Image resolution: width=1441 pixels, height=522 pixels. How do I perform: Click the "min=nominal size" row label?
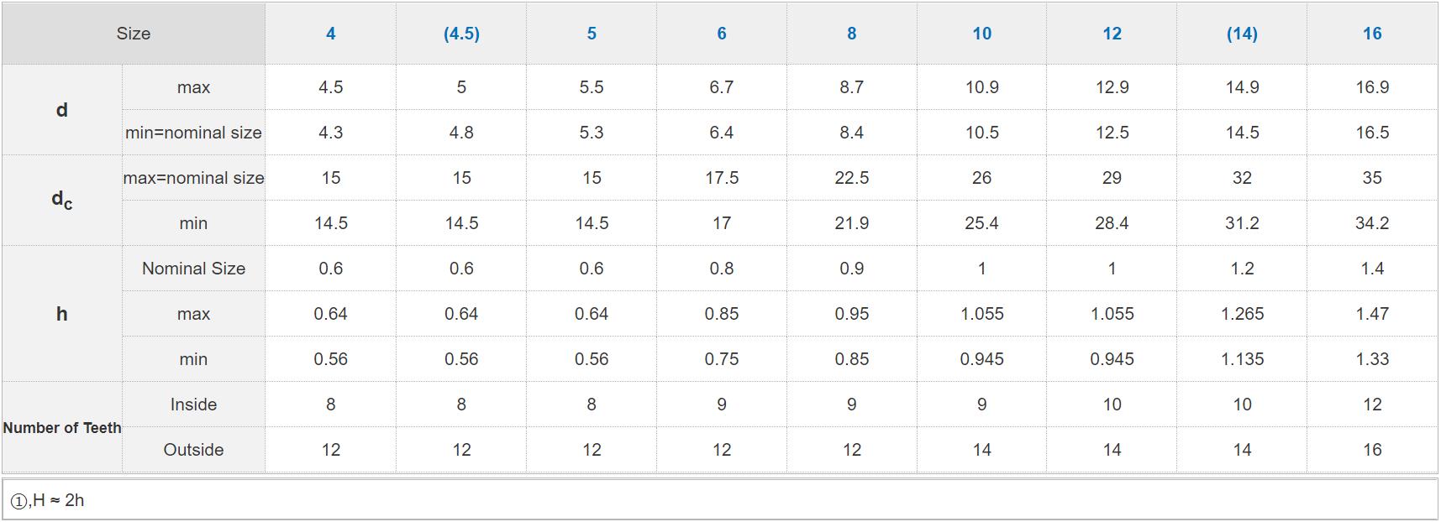click(193, 133)
